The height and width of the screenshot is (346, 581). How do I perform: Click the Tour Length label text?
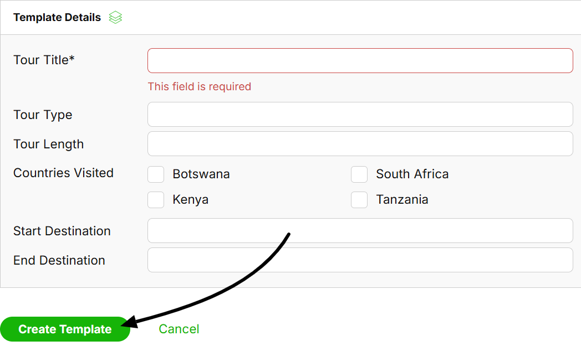coord(48,144)
